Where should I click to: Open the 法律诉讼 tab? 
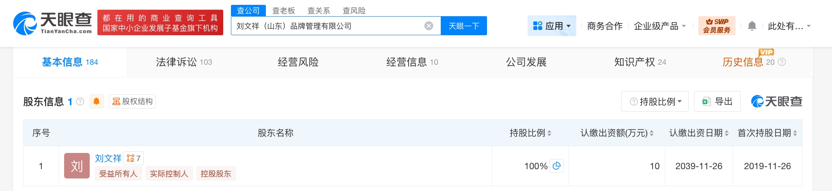point(183,62)
